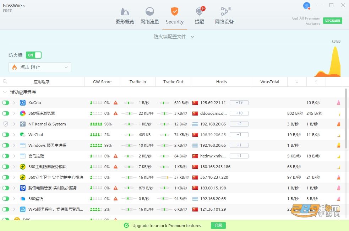Switch to the 网络流量 tab
The height and width of the screenshot is (231, 349).
click(150, 16)
